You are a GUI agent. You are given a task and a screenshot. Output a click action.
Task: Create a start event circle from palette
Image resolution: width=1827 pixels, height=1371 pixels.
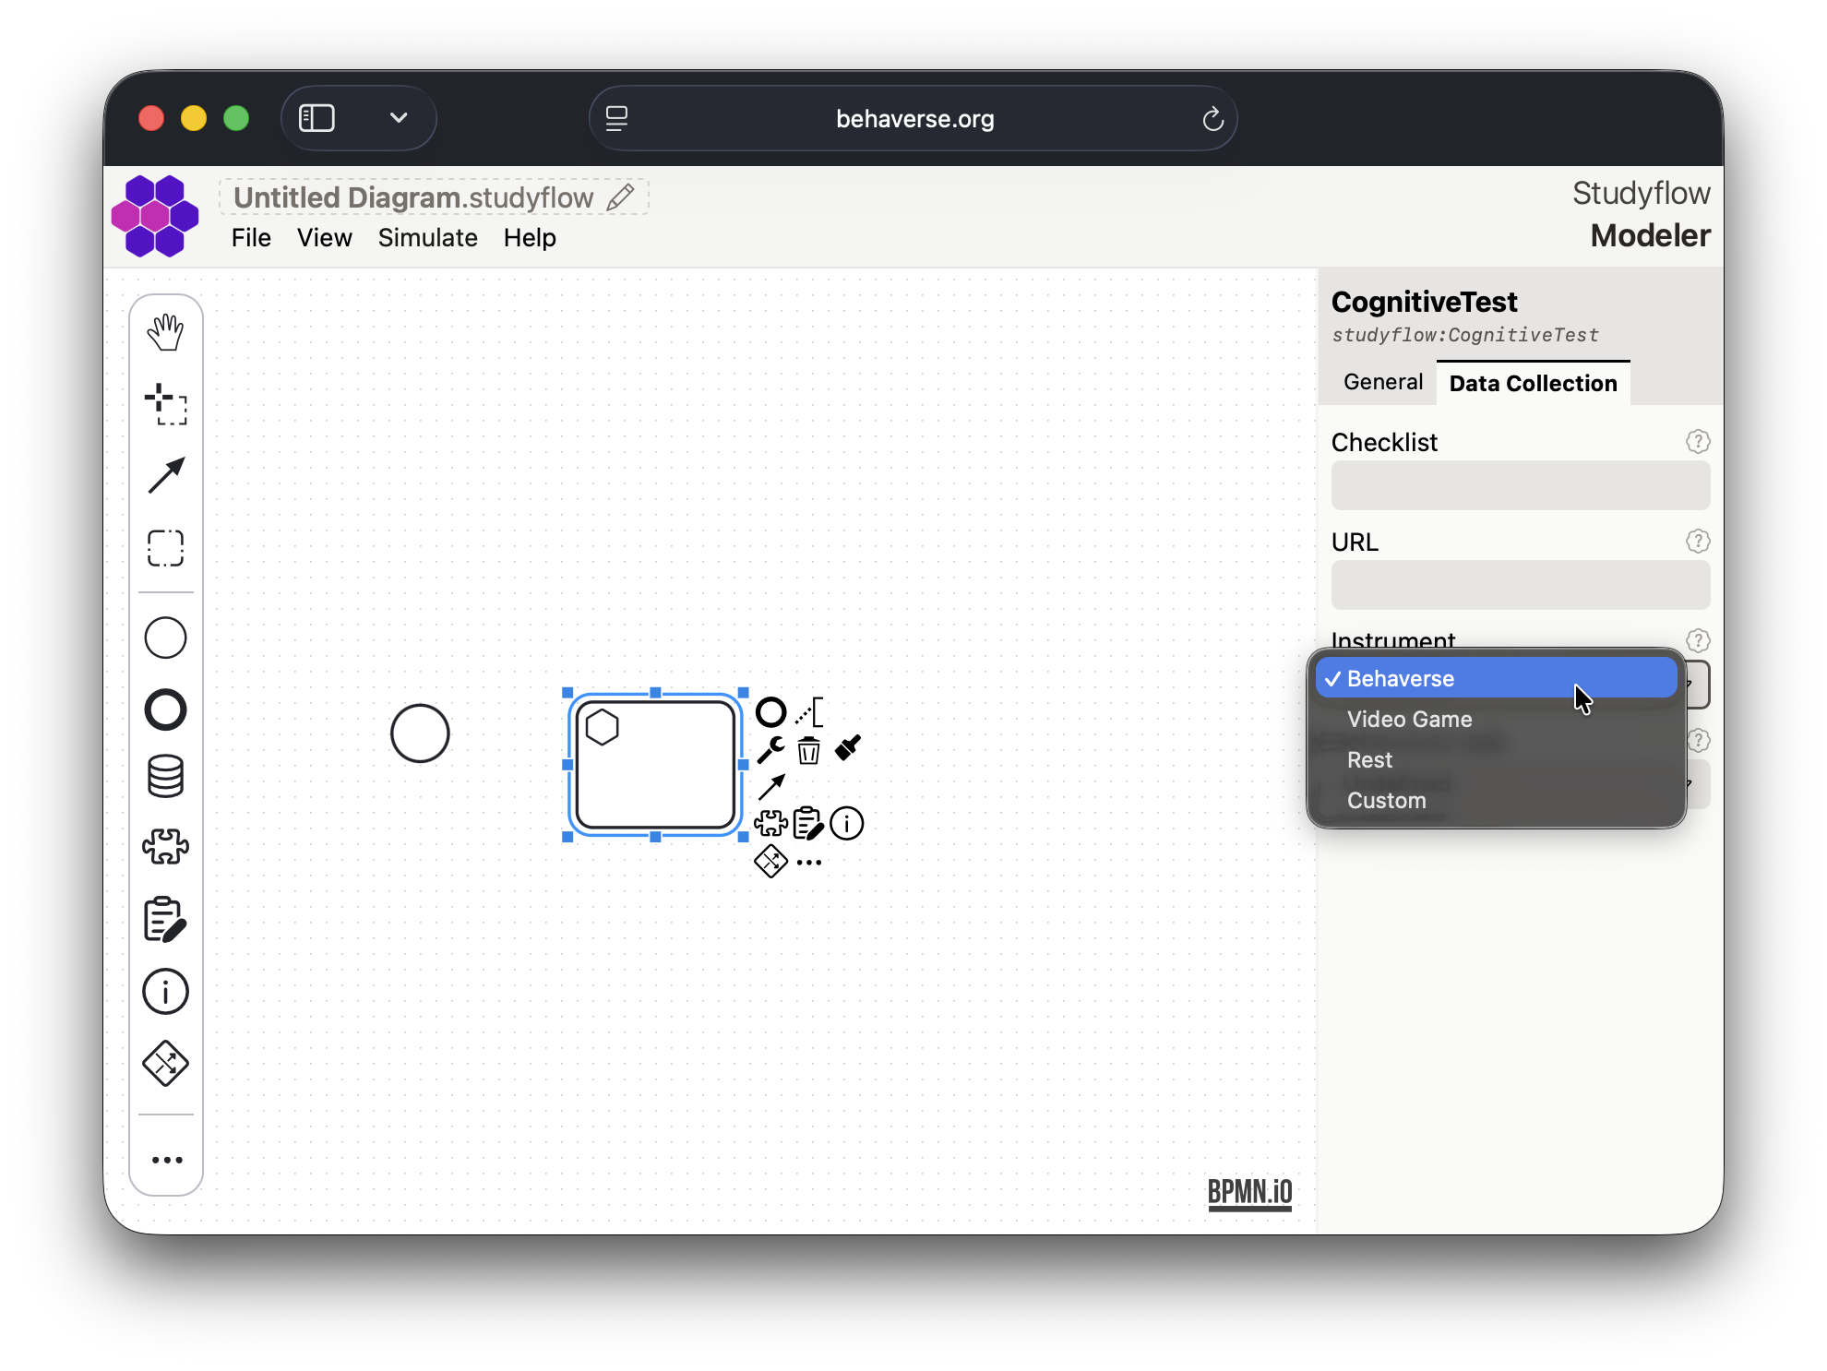(x=166, y=638)
